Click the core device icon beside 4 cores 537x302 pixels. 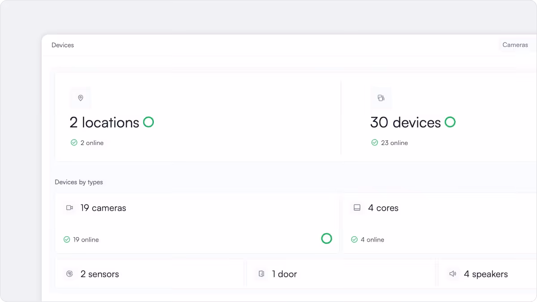tap(357, 208)
